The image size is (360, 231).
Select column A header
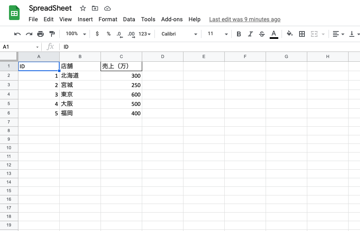point(39,56)
